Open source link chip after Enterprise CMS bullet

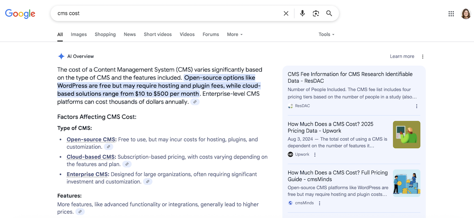147,182
